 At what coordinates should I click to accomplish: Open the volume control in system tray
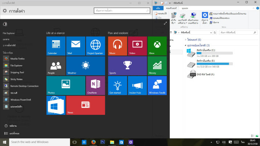tap(224, 142)
